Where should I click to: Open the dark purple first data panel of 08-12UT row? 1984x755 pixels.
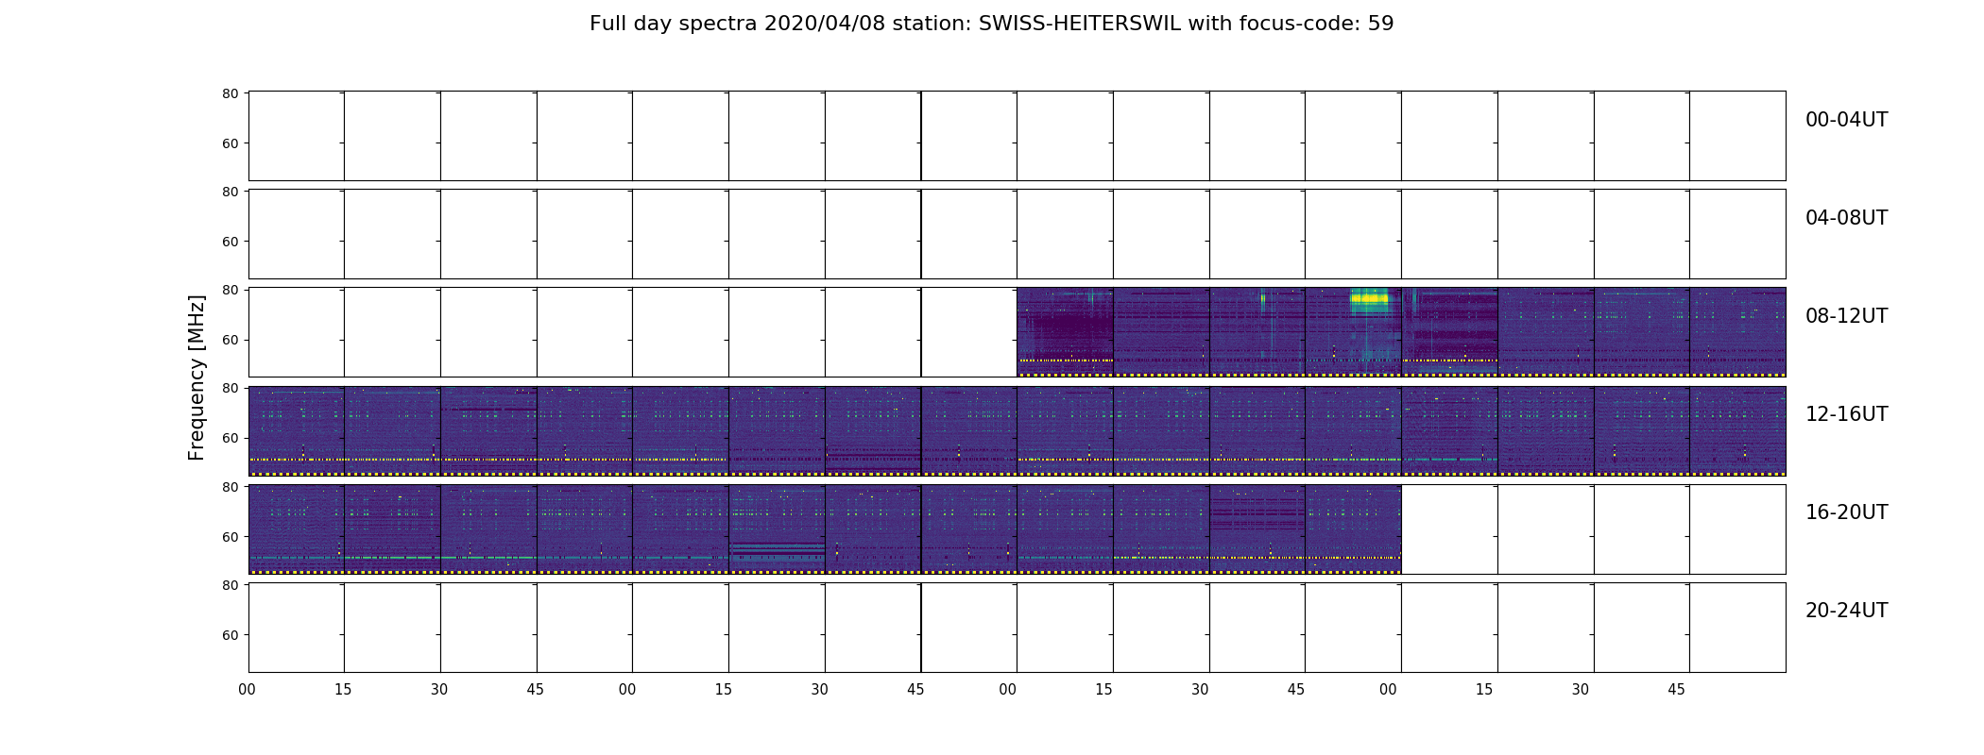click(1065, 332)
